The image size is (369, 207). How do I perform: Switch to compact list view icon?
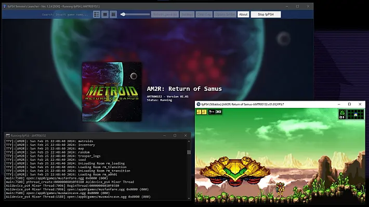(x=105, y=15)
